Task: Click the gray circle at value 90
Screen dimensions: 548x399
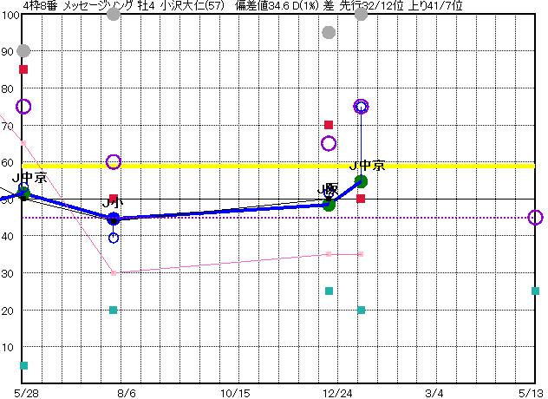Action: point(23,51)
